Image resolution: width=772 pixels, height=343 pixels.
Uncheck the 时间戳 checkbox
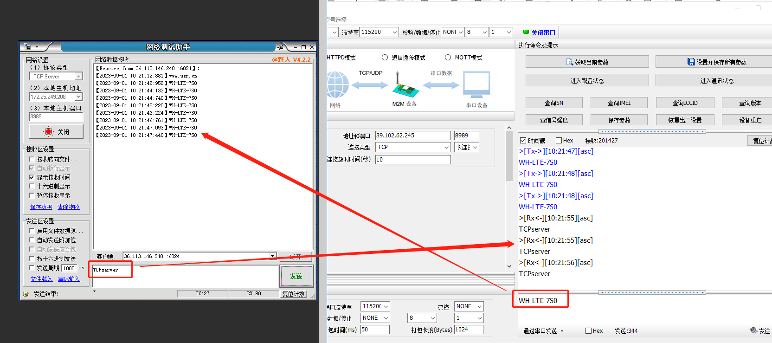pos(523,140)
